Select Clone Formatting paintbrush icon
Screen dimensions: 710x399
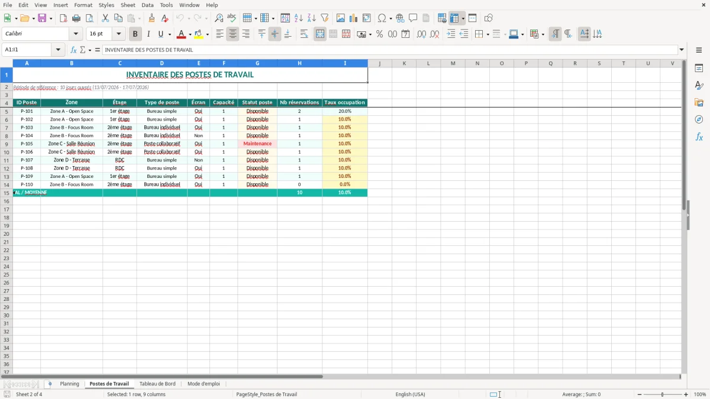(x=152, y=18)
